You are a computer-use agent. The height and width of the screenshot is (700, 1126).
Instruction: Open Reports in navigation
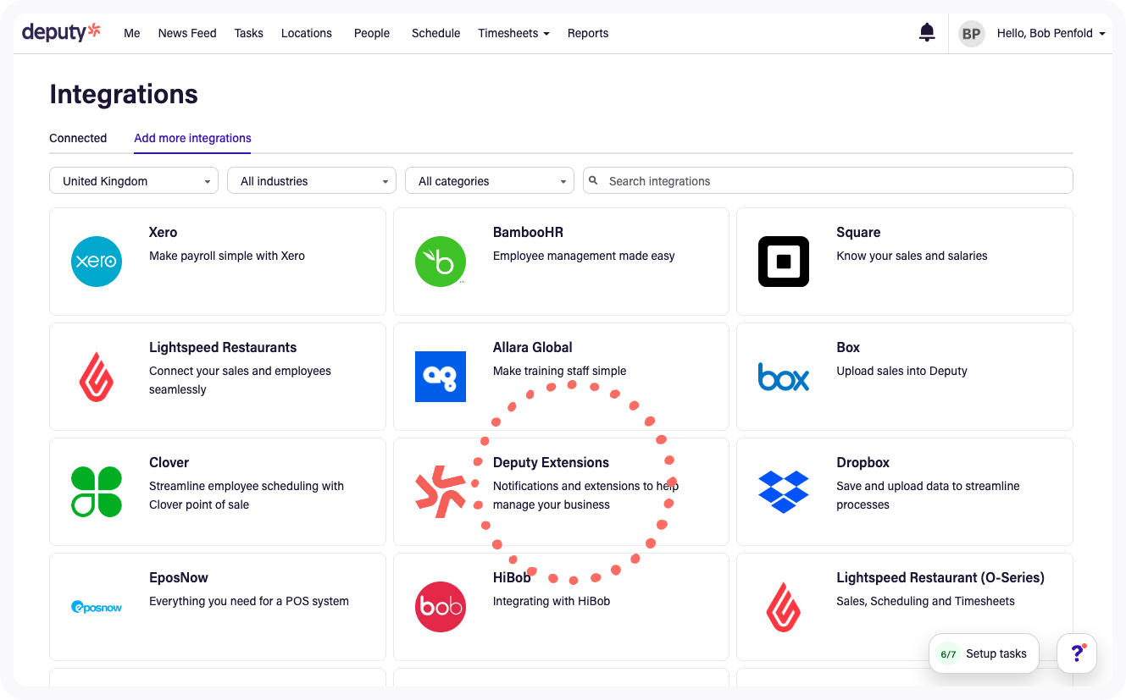point(588,33)
